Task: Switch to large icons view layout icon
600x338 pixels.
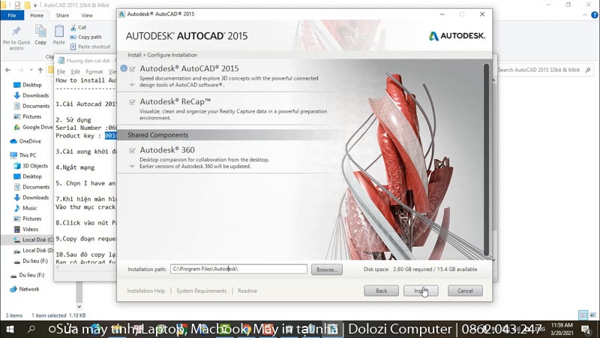Action: [592, 315]
